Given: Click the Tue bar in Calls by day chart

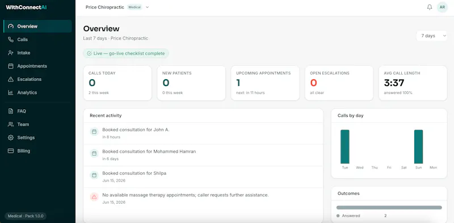Looking at the screenshot, I should pyautogui.click(x=345, y=147).
